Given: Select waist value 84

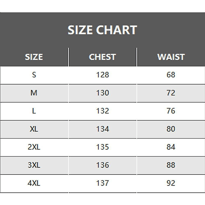Looking at the screenshot, I should [x=171, y=147].
